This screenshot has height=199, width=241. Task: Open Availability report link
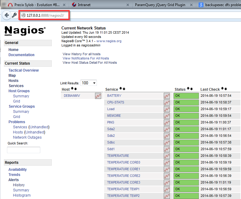tap(18, 170)
